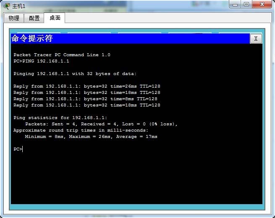Click 'Packet Tracer PC Command Line 1.0' text
This screenshot has width=275, height=218.
point(62,55)
